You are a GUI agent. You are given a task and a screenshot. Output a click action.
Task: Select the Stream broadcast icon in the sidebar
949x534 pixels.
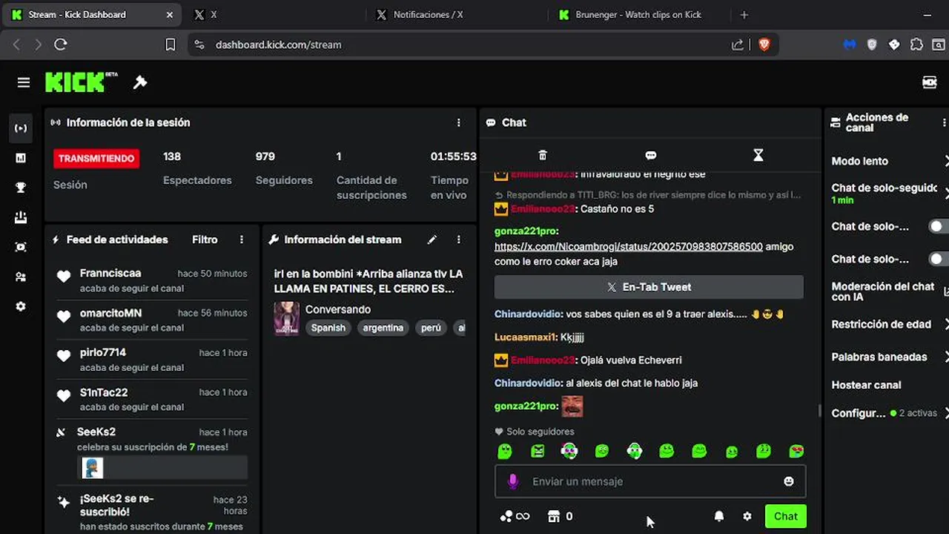[21, 128]
